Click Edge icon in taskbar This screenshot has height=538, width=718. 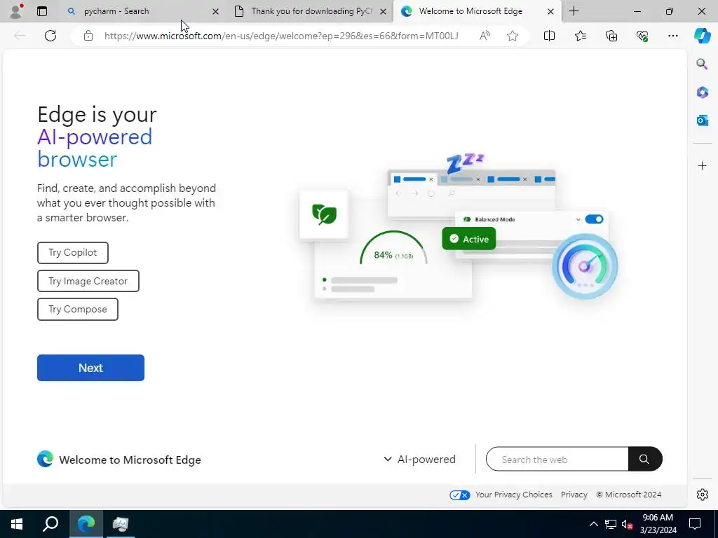pyautogui.click(x=86, y=524)
